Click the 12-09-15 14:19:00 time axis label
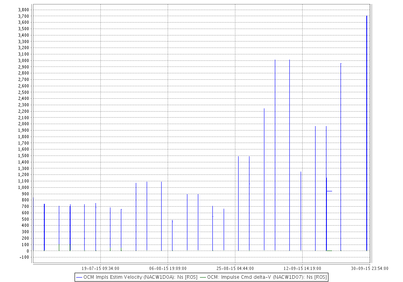 302,268
